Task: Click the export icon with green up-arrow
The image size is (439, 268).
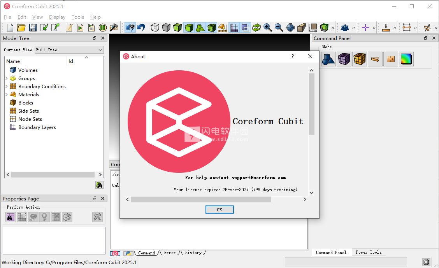Action: pyautogui.click(x=55, y=28)
